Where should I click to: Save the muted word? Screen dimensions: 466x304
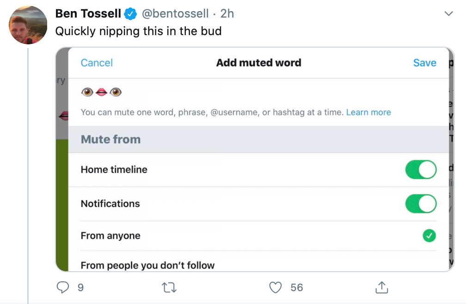tap(425, 63)
